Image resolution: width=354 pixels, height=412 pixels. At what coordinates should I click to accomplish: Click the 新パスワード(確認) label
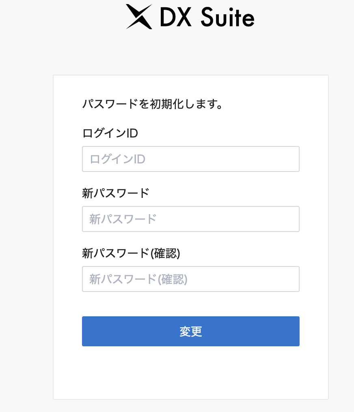pyautogui.click(x=130, y=253)
